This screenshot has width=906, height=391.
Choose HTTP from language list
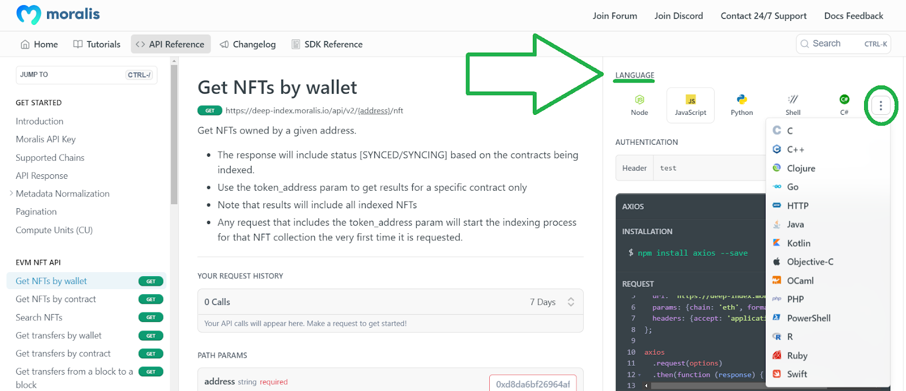click(827, 205)
